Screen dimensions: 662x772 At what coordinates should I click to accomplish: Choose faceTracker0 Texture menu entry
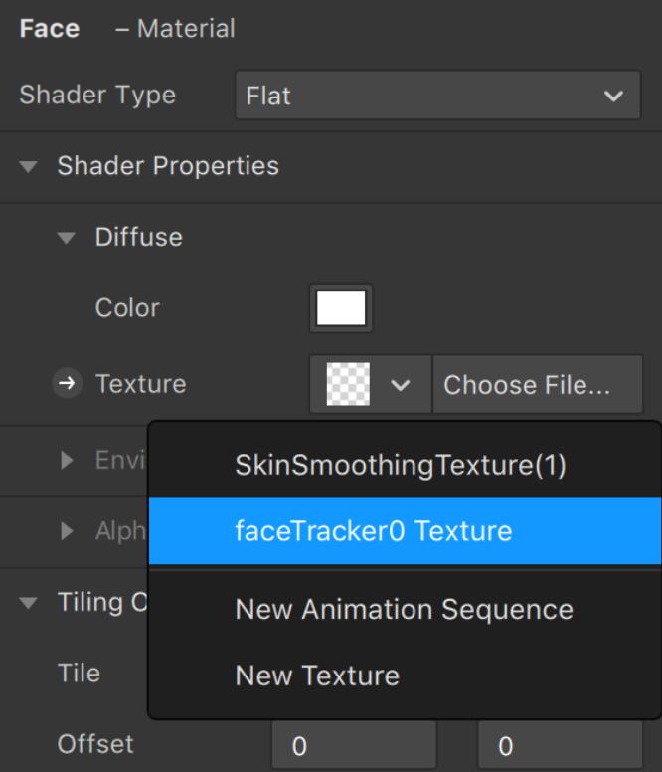pos(405,531)
